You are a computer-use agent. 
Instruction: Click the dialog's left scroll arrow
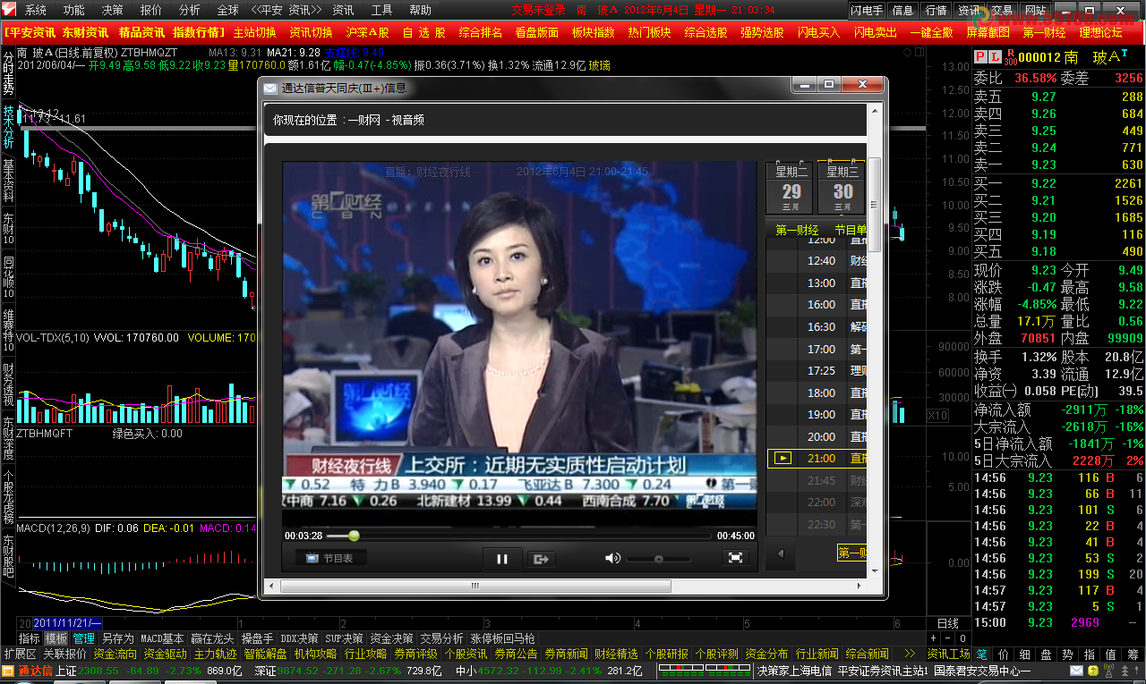coord(269,587)
